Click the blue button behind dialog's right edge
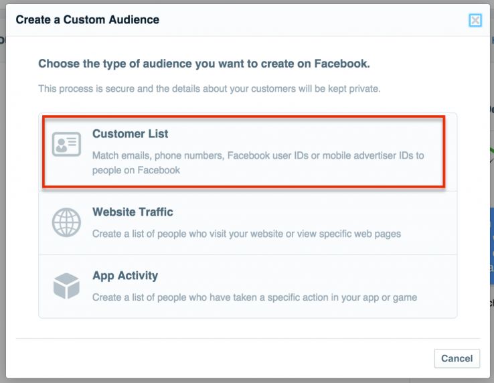The image size is (494, 383). pyautogui.click(x=491, y=228)
